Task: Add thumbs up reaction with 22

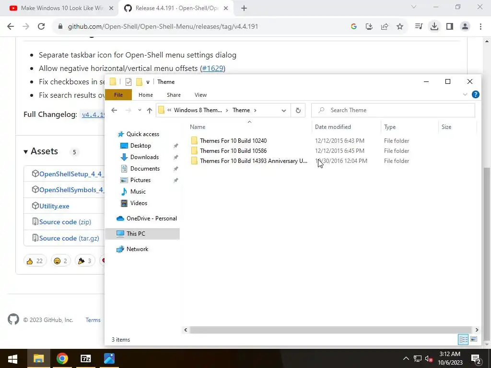Action: coord(35,261)
